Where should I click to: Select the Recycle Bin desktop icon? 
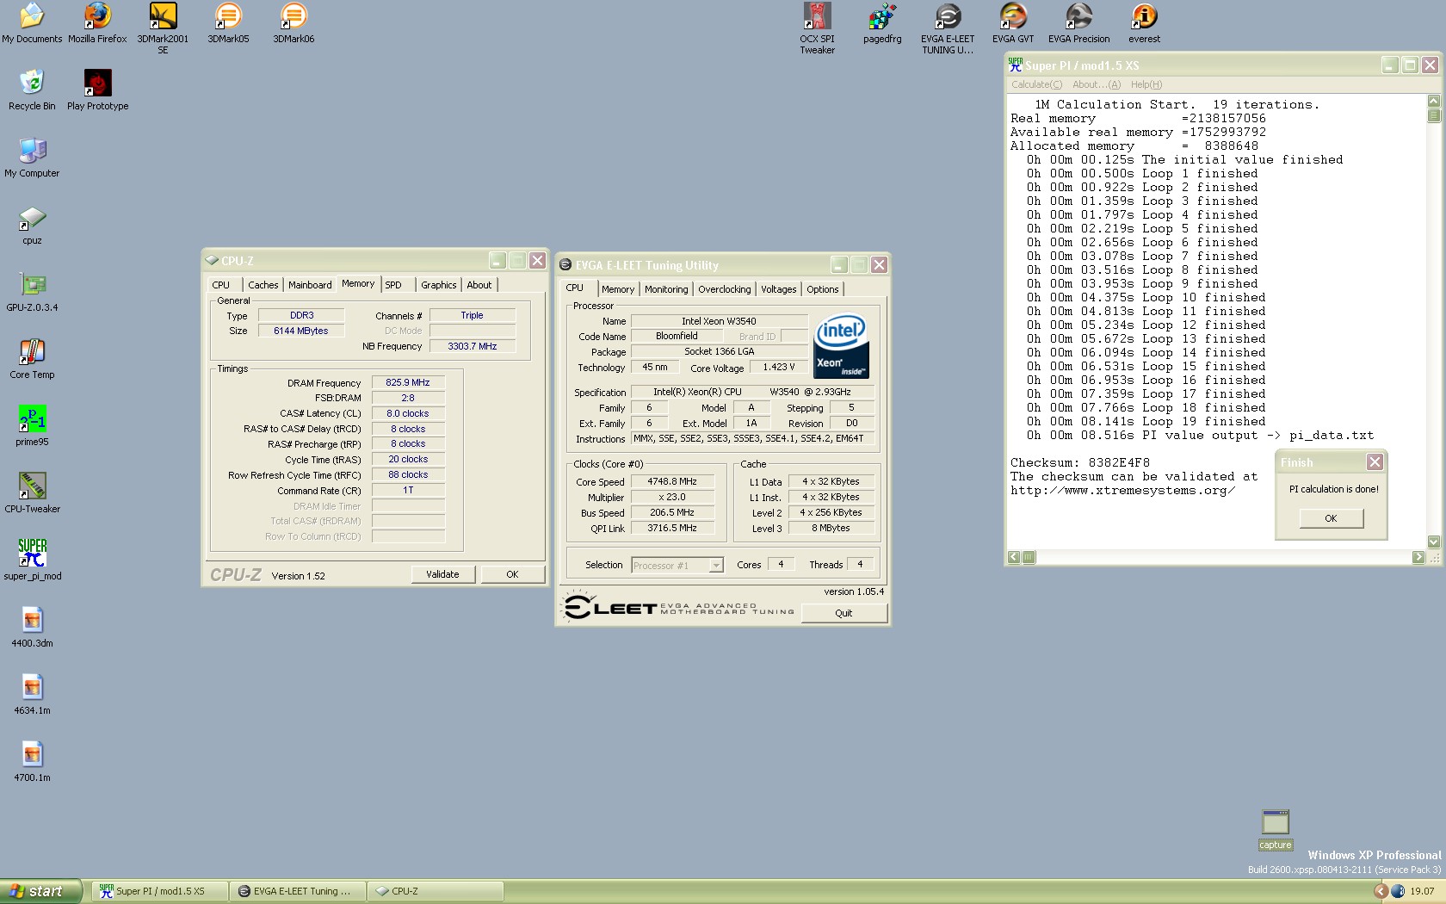pos(32,90)
